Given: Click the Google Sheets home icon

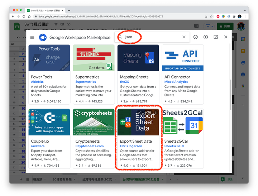Looking at the screenshot, I should pos(17,27).
